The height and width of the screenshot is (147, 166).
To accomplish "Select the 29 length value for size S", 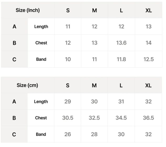I will 68,102.
